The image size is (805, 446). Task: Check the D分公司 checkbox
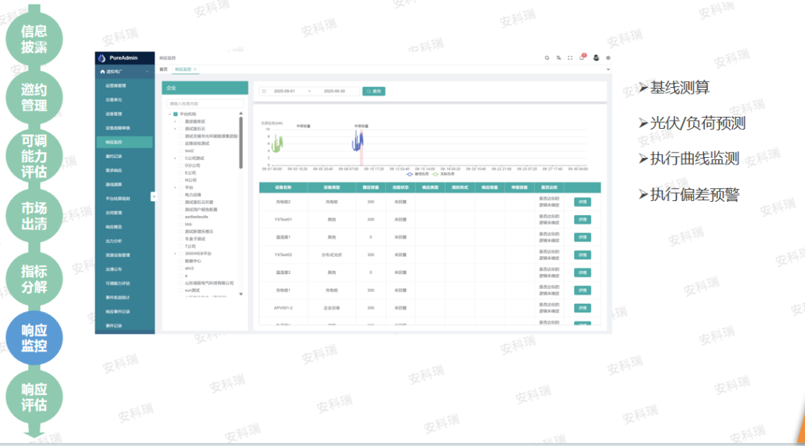(181, 165)
